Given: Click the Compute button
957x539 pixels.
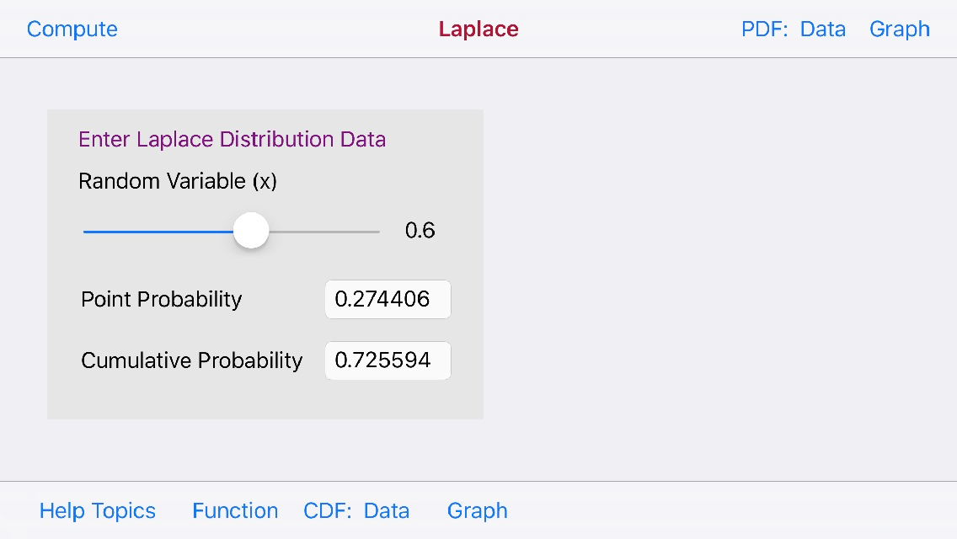Looking at the screenshot, I should (x=72, y=29).
